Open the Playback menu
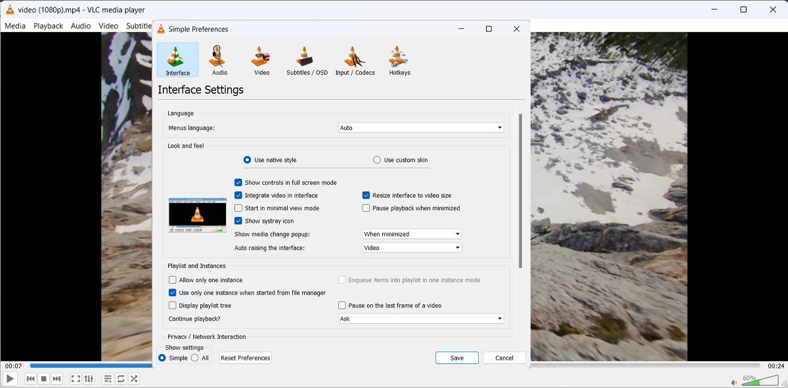This screenshot has width=788, height=388. (x=48, y=26)
